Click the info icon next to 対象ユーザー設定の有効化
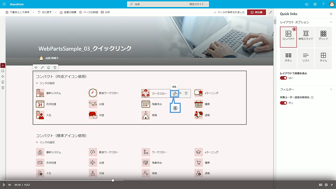 tap(312, 97)
